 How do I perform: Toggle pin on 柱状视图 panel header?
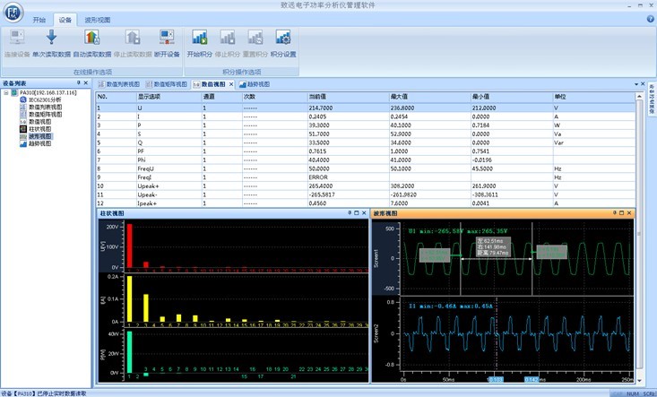point(350,213)
